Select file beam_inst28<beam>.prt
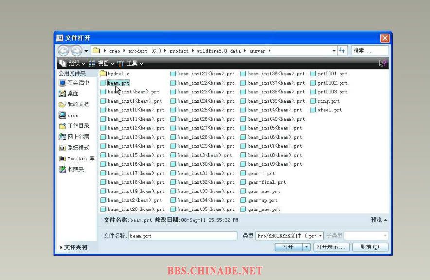Viewport: 430px width, 280px height. [x=202, y=137]
